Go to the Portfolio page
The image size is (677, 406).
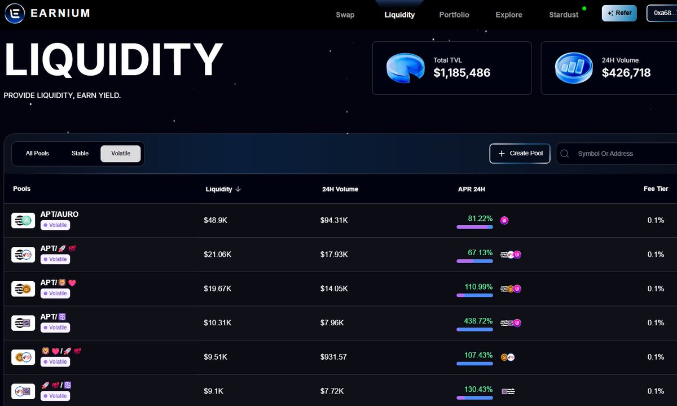(x=454, y=15)
